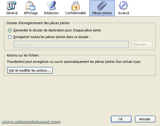Open the Confidentialité padlock icon
This screenshot has height=126, width=160.
point(75,6)
